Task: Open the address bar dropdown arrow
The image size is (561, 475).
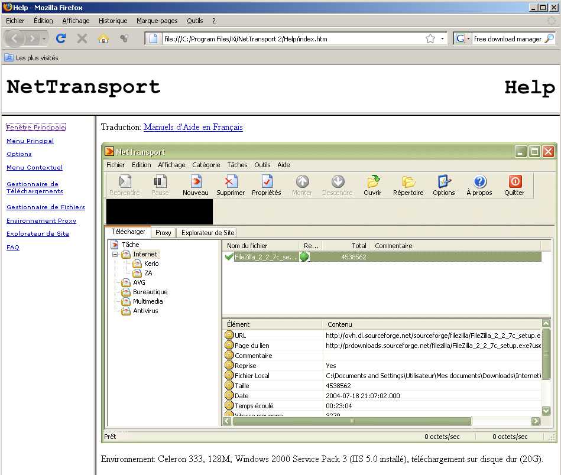Action: pos(443,38)
